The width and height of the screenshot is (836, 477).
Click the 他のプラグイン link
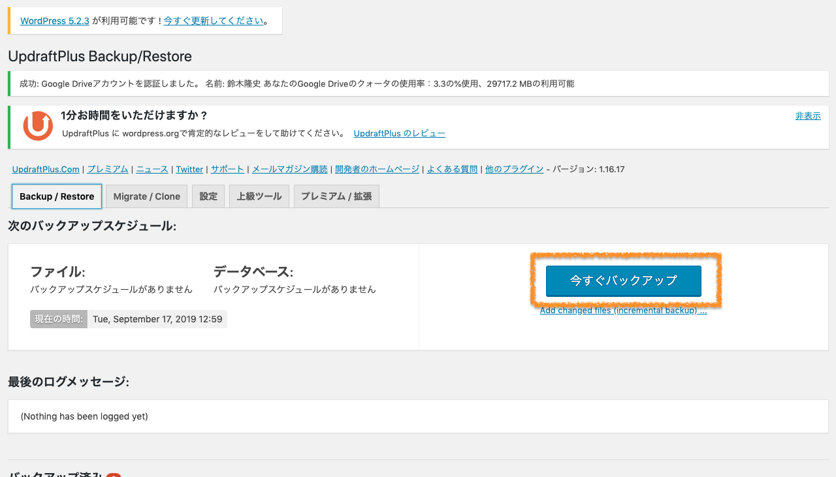coord(515,170)
